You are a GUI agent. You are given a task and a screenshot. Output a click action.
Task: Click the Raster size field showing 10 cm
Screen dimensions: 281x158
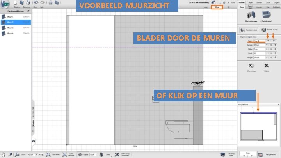click(92, 154)
